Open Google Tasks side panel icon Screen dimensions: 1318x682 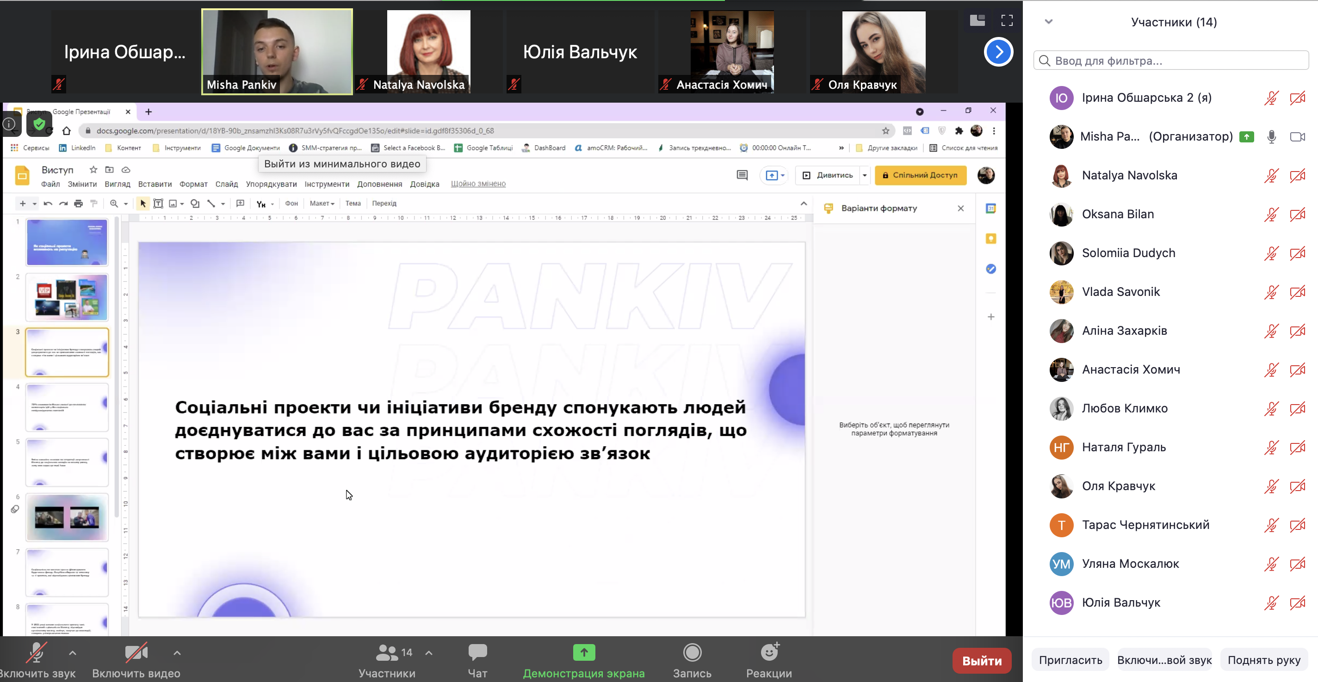click(991, 269)
